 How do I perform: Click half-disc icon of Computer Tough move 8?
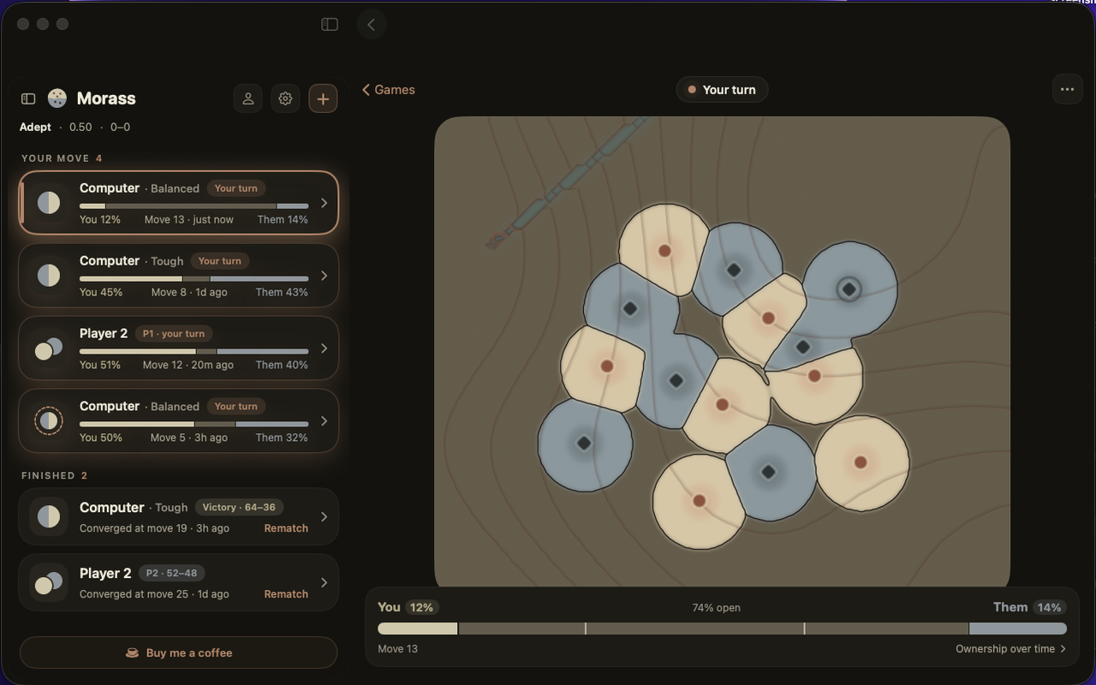(49, 276)
